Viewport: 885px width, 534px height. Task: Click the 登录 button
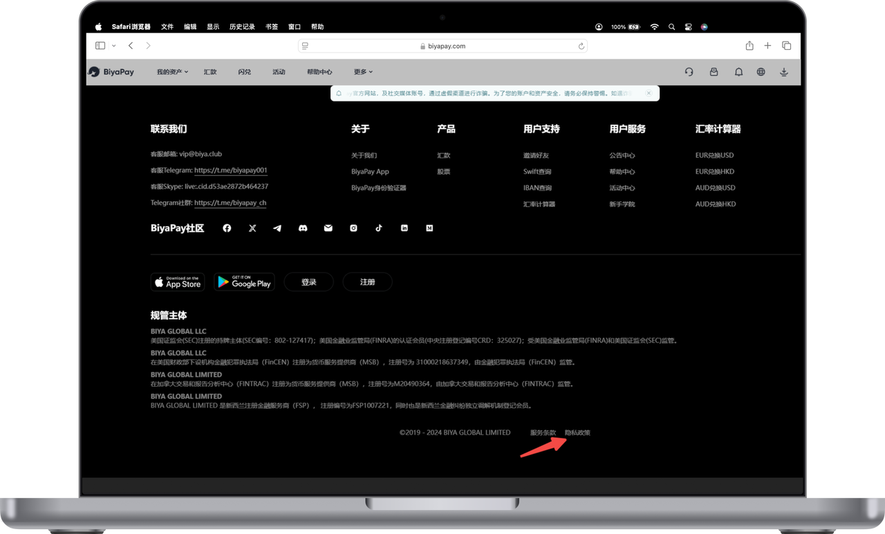click(309, 282)
